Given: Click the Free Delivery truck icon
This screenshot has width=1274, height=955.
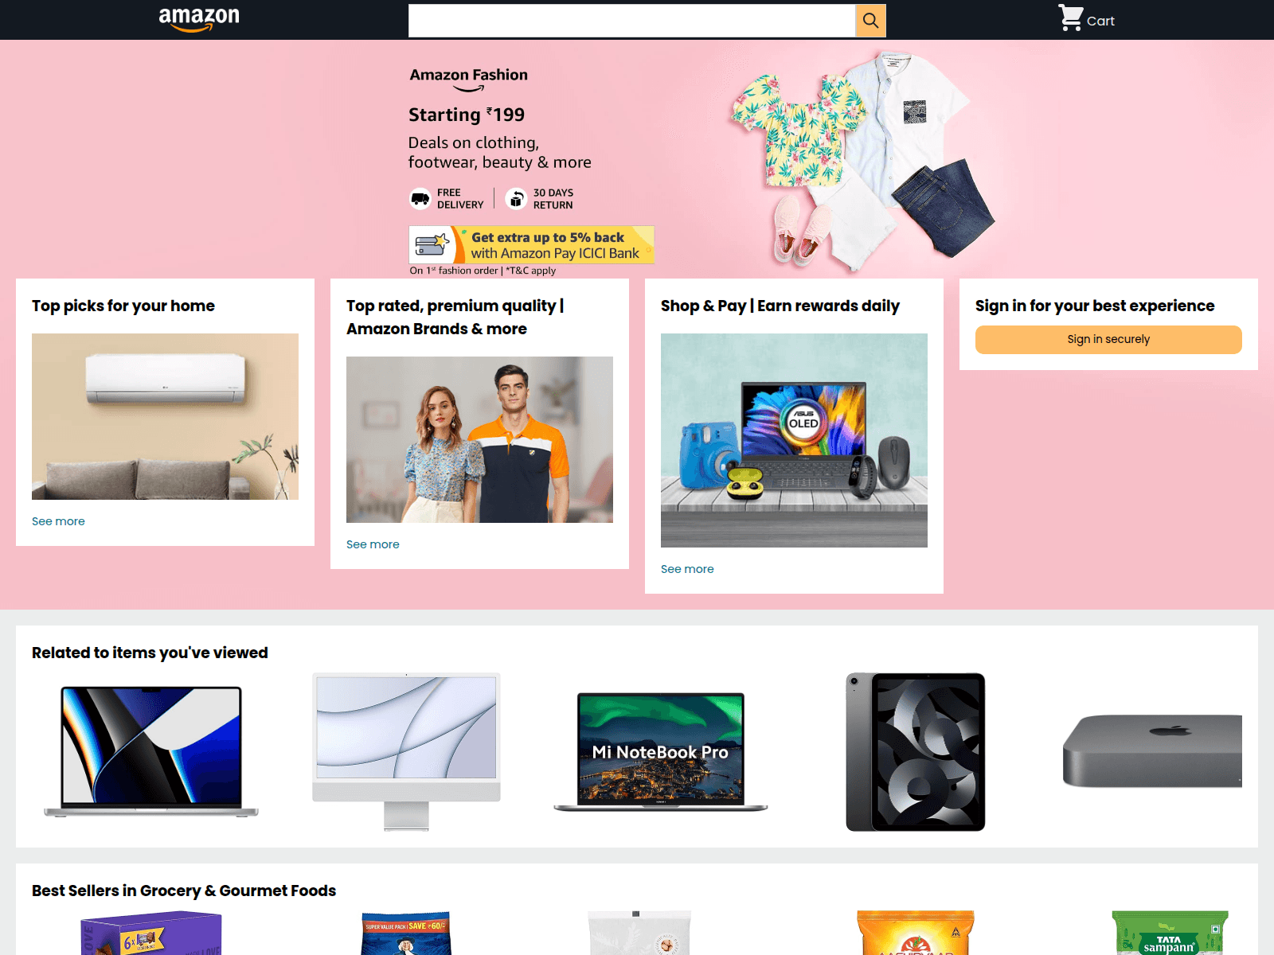Looking at the screenshot, I should pos(420,198).
